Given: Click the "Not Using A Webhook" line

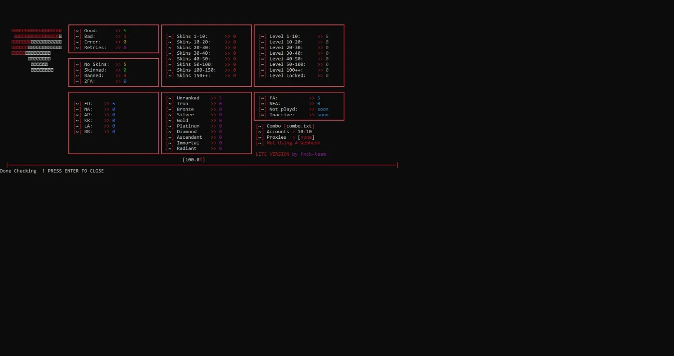Looking at the screenshot, I should (293, 143).
